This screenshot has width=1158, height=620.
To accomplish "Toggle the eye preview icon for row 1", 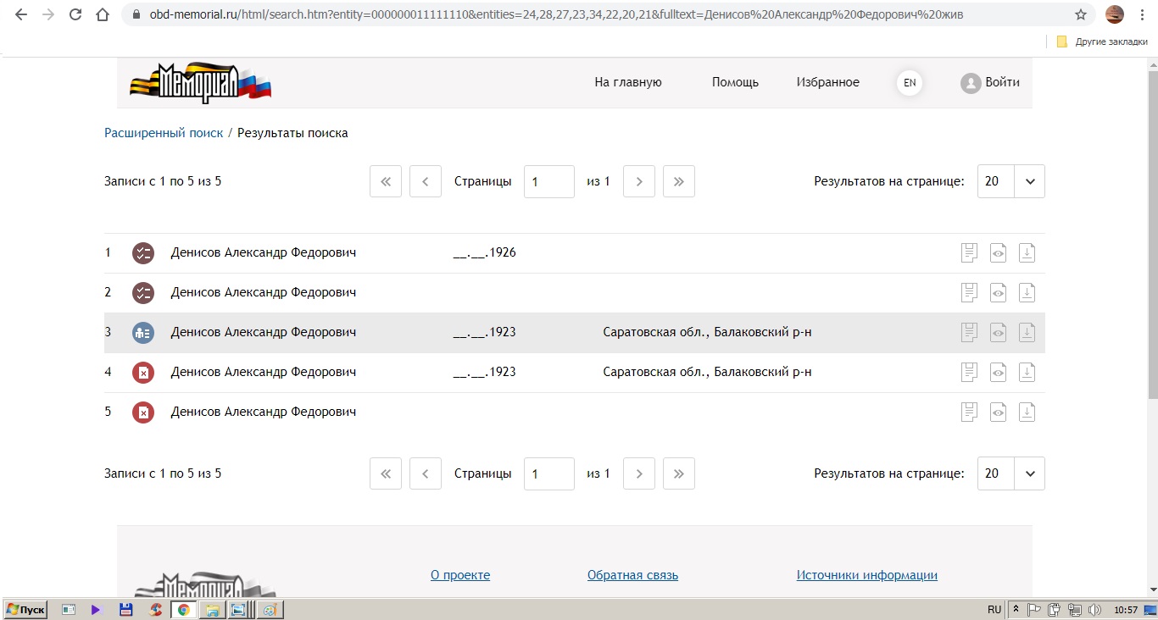I will pos(999,252).
